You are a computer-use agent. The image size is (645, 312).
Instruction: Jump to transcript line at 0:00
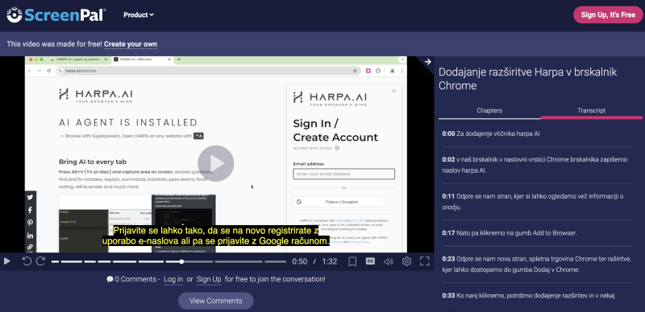point(537,133)
